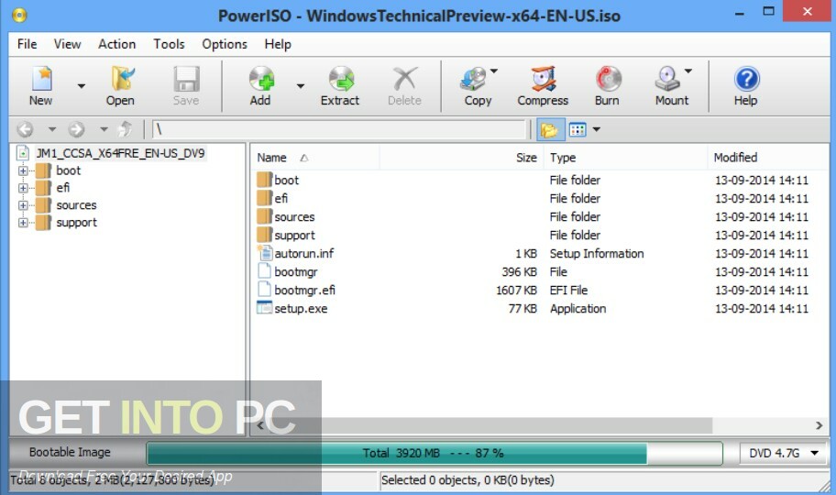Minimize the PowerISO window
The image size is (836, 495).
[740, 14]
